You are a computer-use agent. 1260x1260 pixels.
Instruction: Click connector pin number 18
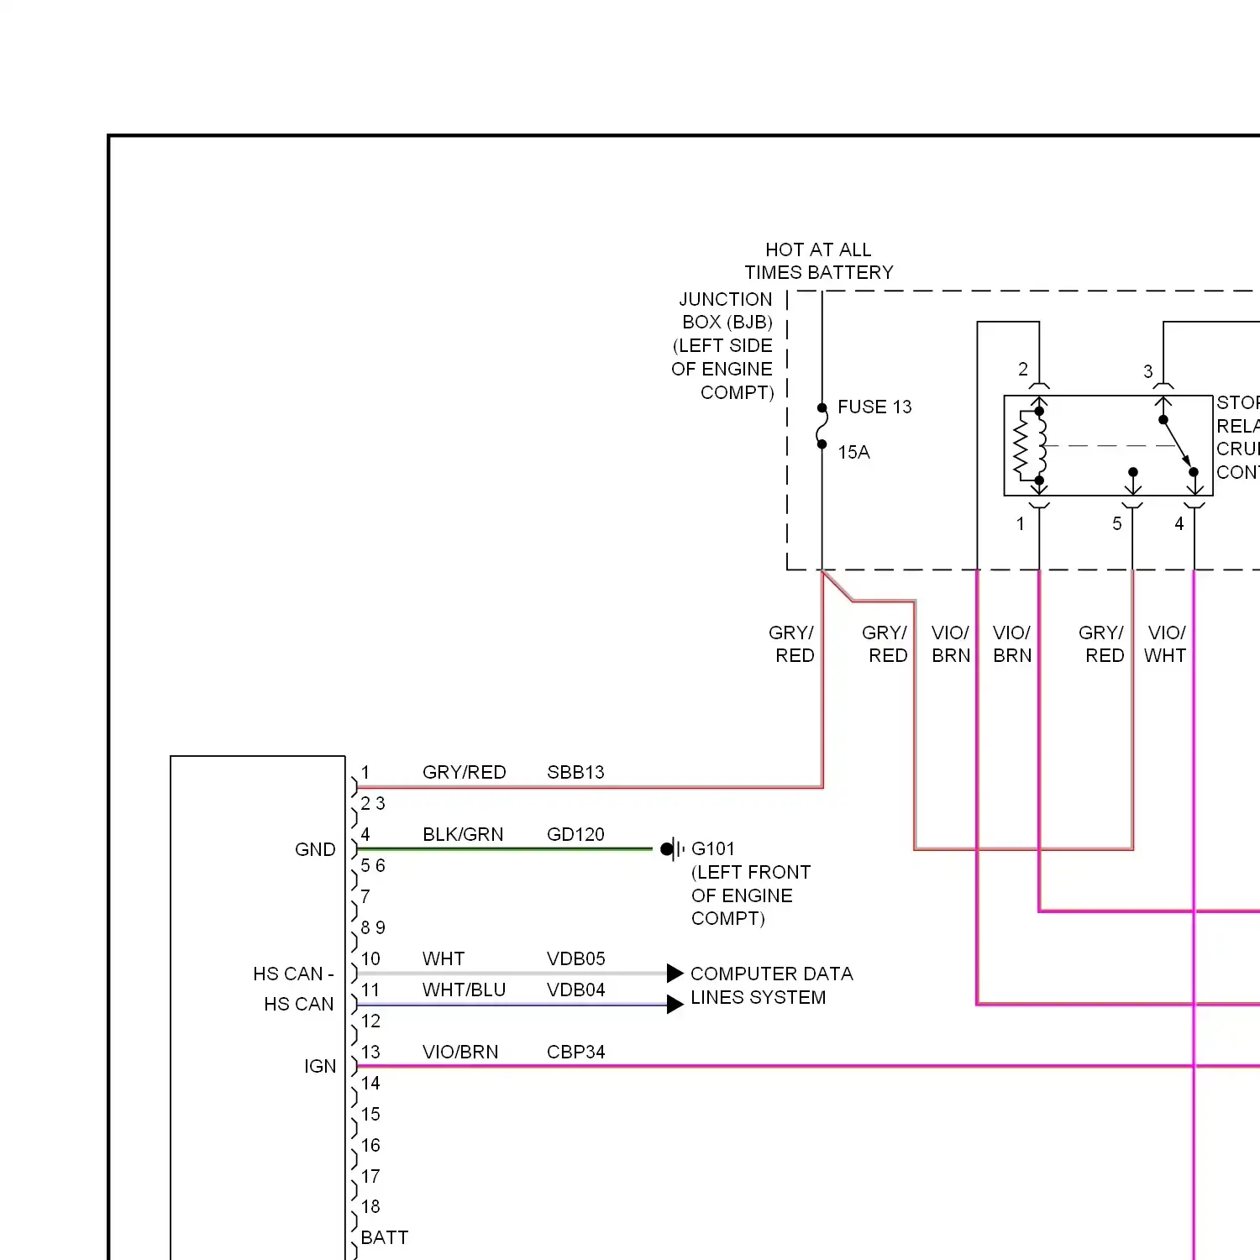click(370, 1206)
